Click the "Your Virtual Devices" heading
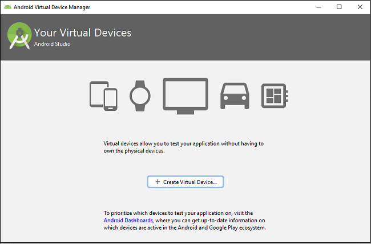 [83, 33]
